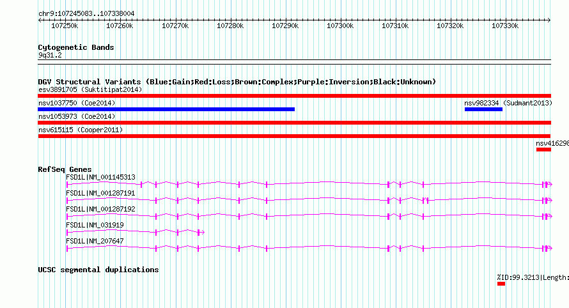Select the nsv1037750 blue gain bar

pyautogui.click(x=166, y=109)
